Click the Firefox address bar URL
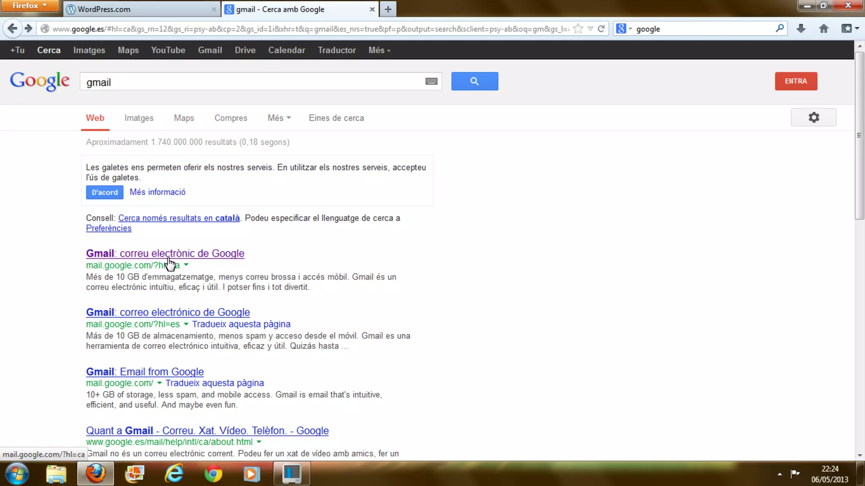This screenshot has height=486, width=865. click(x=310, y=29)
